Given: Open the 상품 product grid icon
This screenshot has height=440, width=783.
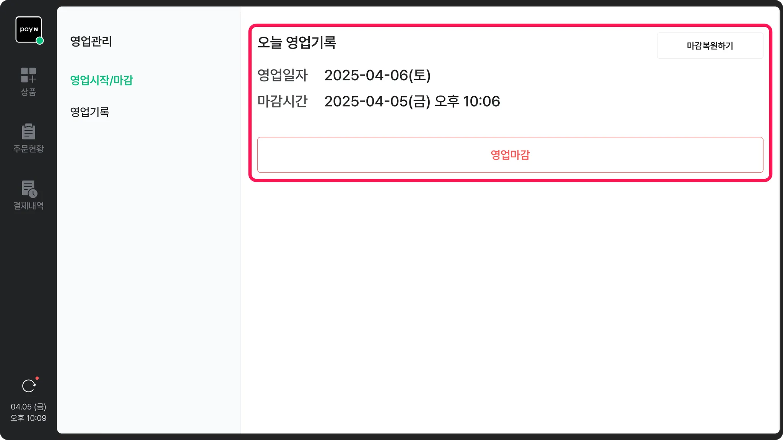Looking at the screenshot, I should pyautogui.click(x=29, y=75).
